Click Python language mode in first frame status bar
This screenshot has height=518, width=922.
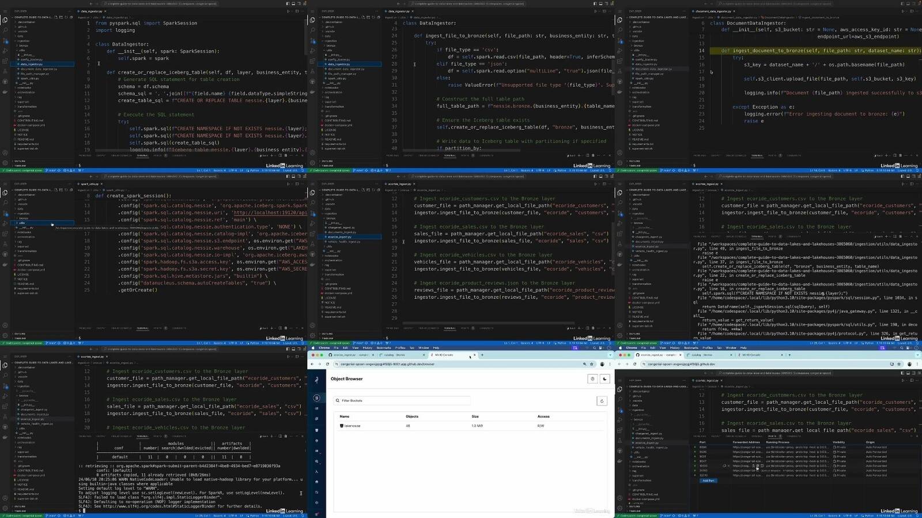tap(254, 171)
